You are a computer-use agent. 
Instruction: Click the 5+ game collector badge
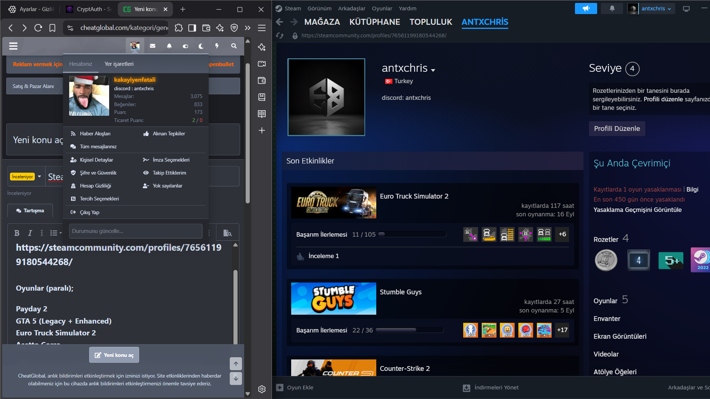pyautogui.click(x=671, y=260)
